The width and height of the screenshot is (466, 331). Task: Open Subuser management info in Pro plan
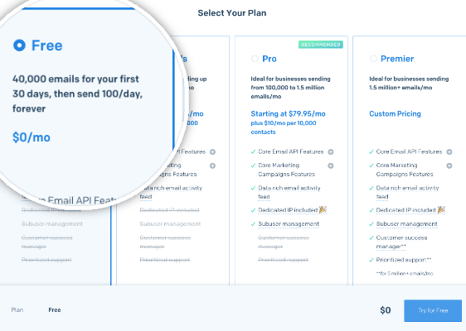[x=289, y=224]
